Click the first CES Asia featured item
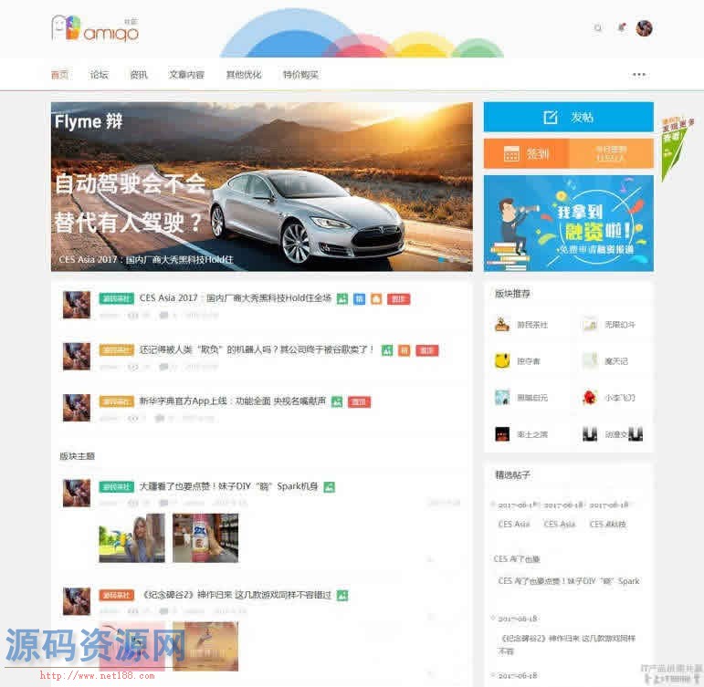704x687 pixels. [x=514, y=524]
